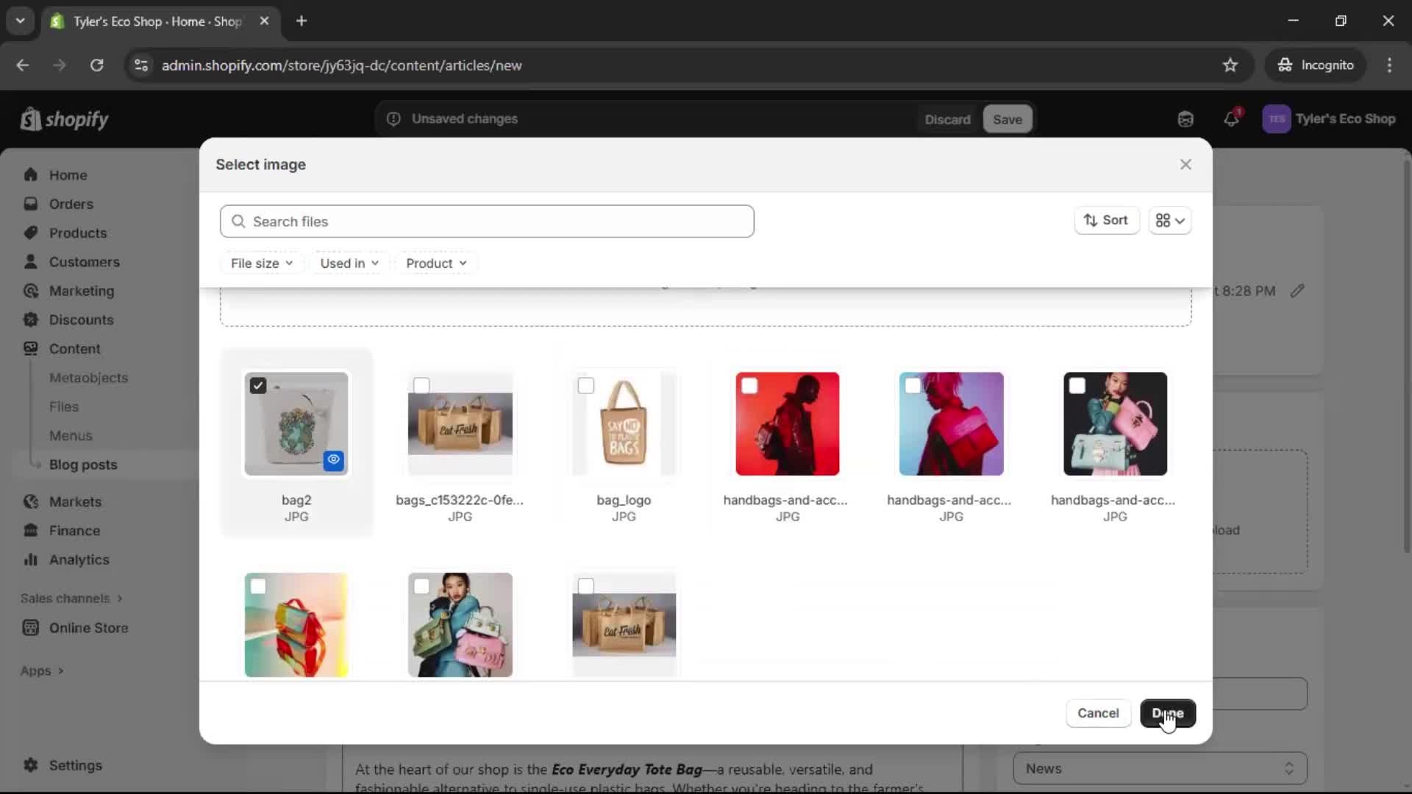Open the Products section

click(78, 232)
